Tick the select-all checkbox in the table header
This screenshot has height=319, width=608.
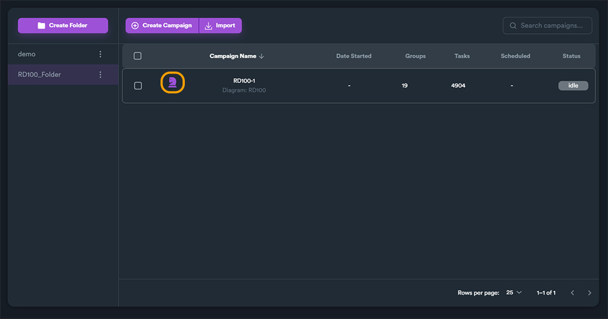(137, 56)
